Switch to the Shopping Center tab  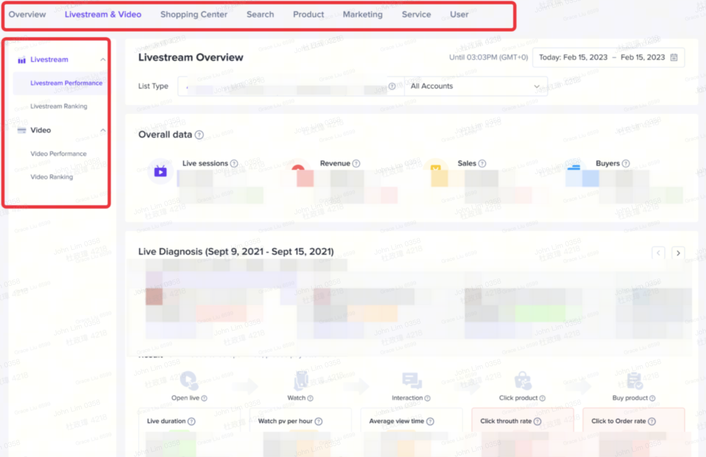194,14
